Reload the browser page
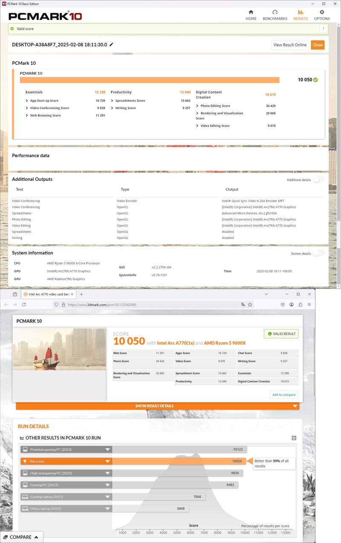Image resolution: width=341 pixels, height=543 pixels. (x=24, y=304)
